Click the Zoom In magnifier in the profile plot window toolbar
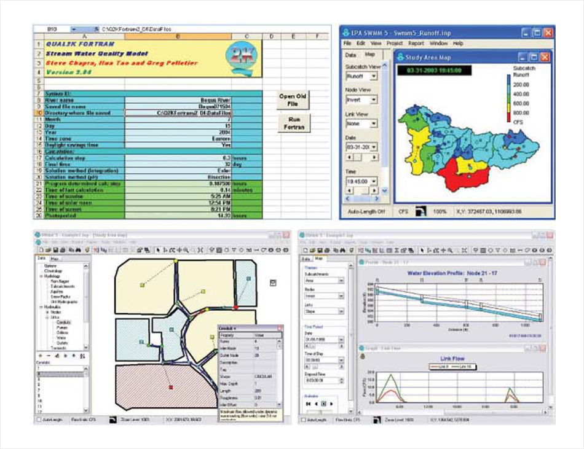This screenshot has width=584, height=449. [450, 251]
